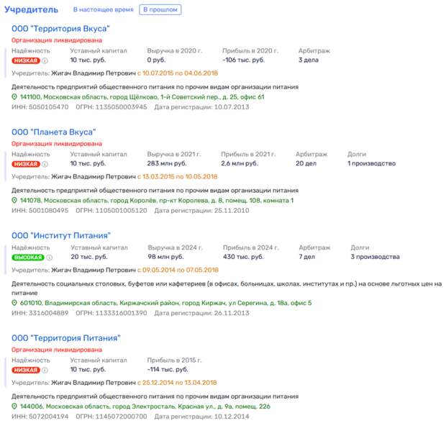Click map pin icon for Королёв address

tap(15, 200)
